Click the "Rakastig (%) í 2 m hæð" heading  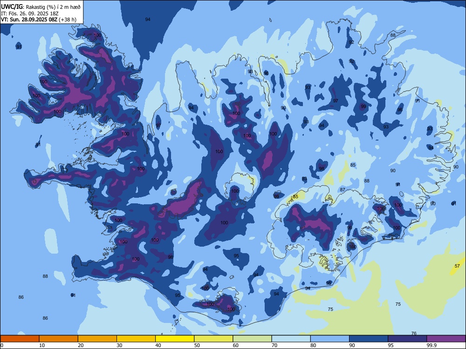(x=54, y=7)
